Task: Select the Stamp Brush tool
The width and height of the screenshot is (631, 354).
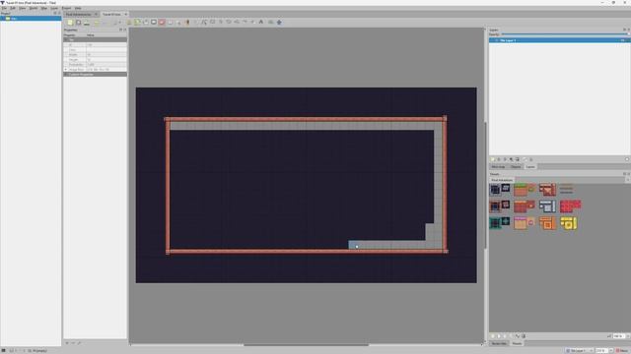Action: [x=129, y=22]
